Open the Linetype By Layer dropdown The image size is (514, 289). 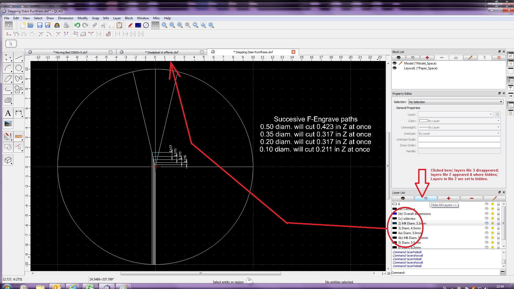click(459, 134)
